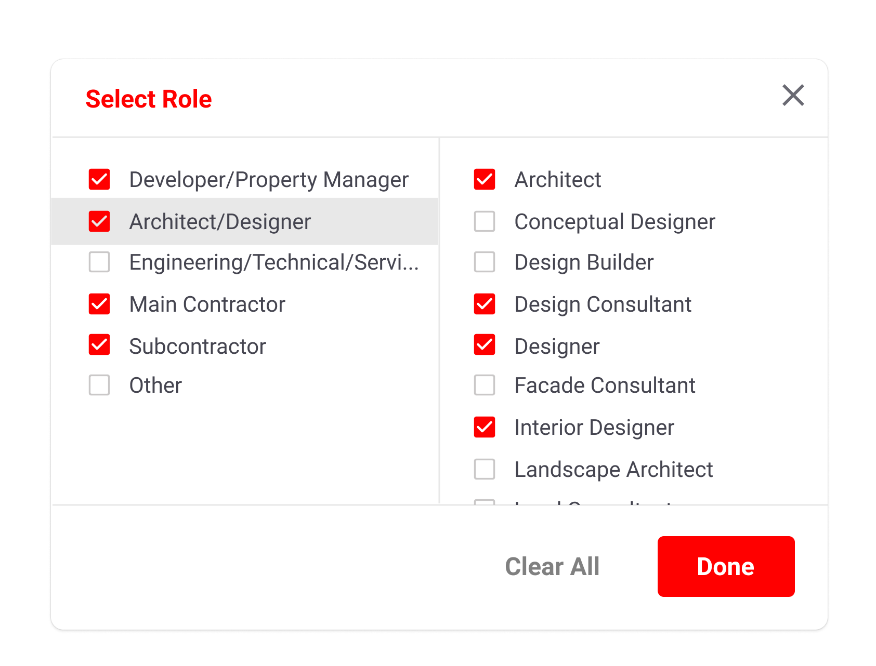Check the Facade Consultant checkbox
This screenshot has width=876, height=666.
[x=485, y=385]
